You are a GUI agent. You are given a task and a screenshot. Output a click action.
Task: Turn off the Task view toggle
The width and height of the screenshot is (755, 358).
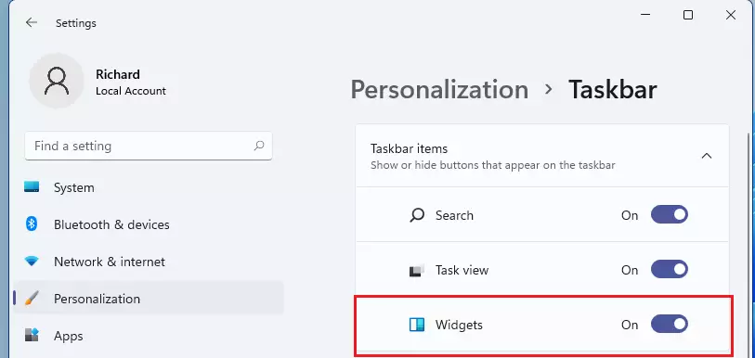click(670, 270)
